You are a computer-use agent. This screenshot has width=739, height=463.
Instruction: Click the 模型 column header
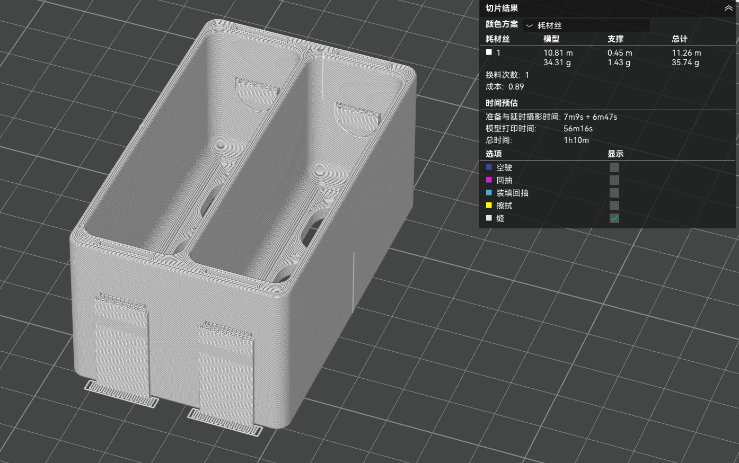[551, 39]
